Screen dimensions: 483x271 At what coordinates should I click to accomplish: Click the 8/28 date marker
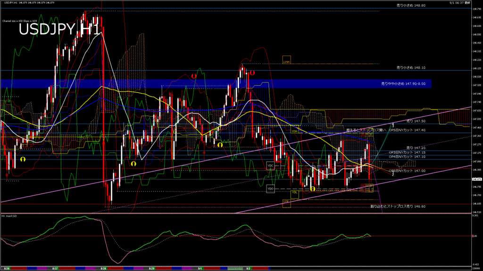click(x=103, y=269)
